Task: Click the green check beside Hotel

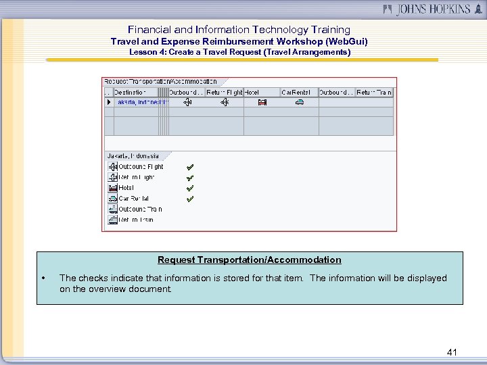Action: 190,189
